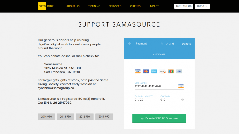Focus the Card Number field
Screen dimensions: 239x134
(x=159, y=86)
